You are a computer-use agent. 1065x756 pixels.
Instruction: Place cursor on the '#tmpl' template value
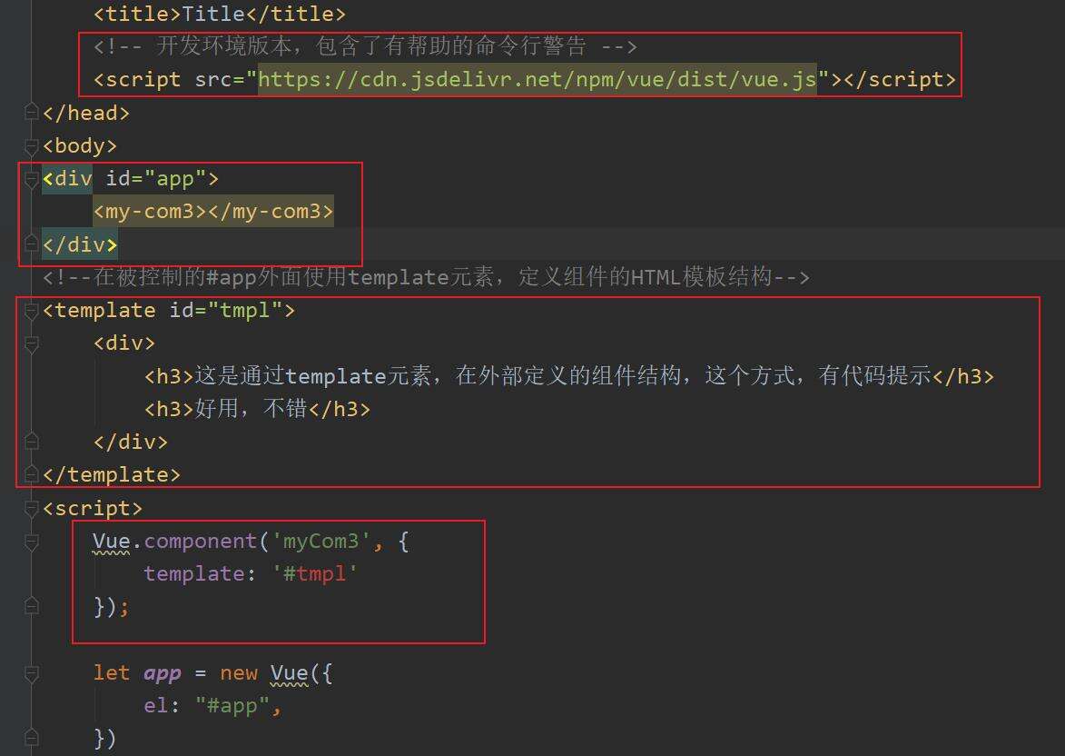pos(315,574)
